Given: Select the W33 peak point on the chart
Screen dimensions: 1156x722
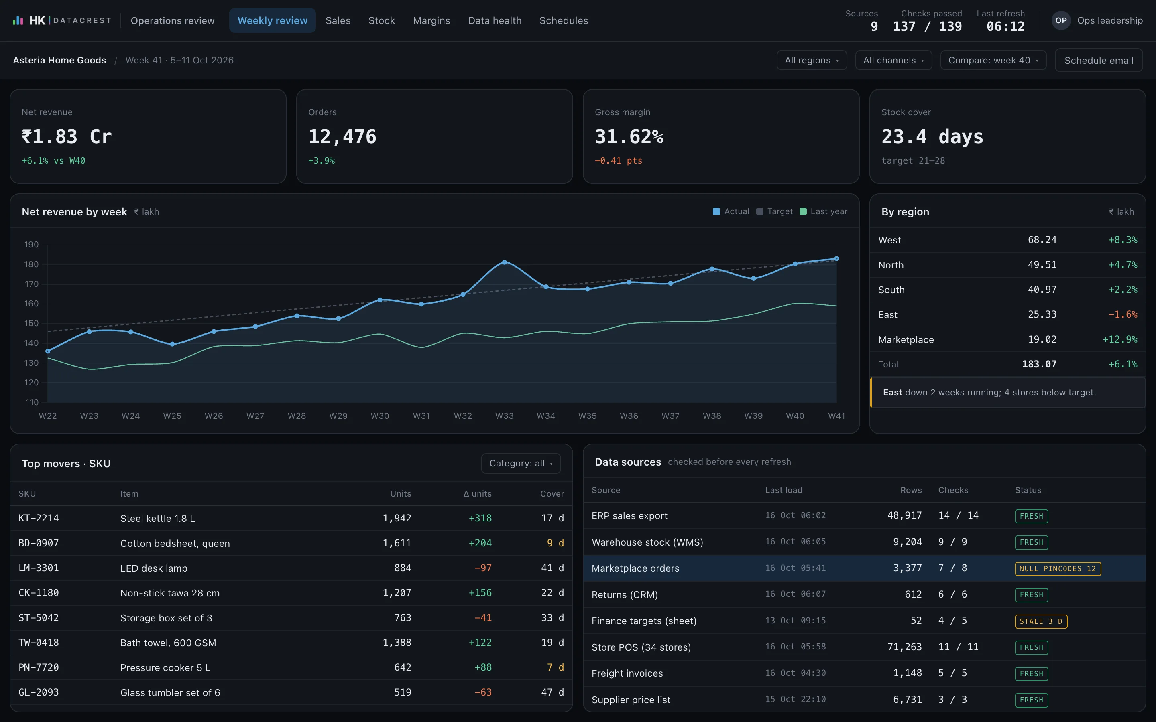Looking at the screenshot, I should (x=505, y=262).
